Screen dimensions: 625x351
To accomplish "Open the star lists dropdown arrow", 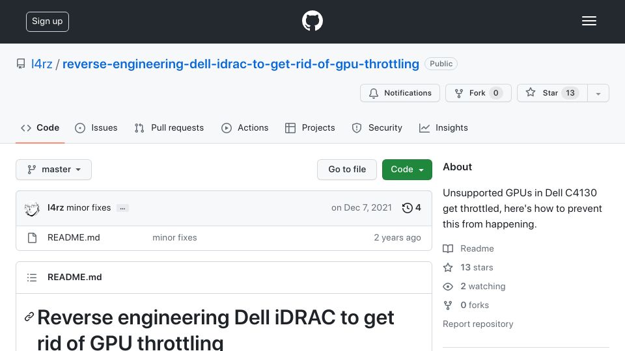I will pos(598,93).
